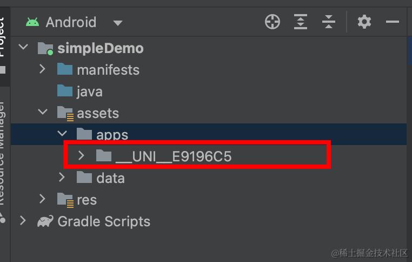Expand the manifests folder chevron

coord(43,69)
